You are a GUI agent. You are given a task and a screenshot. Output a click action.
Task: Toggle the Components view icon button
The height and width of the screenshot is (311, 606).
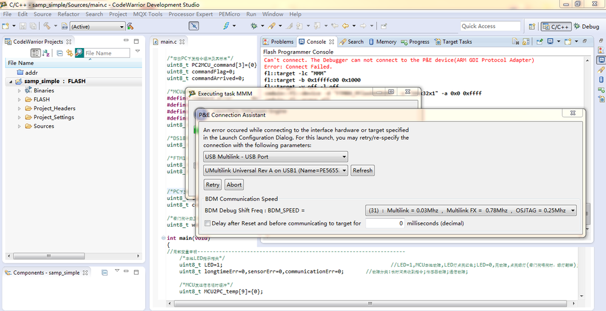(104, 273)
